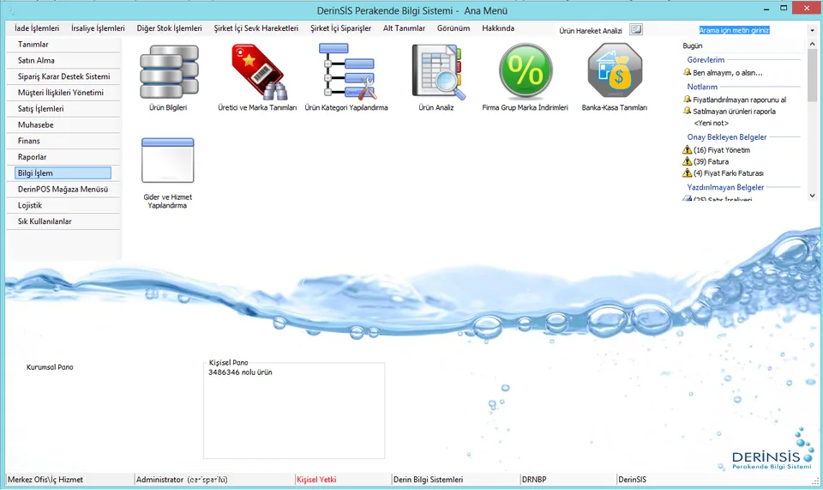Open note Satılmayan ürünleri raporla
This screenshot has width=823, height=490.
(734, 112)
